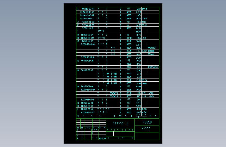Click the 29.46 total weight value
226x147 pixels.
click(x=144, y=25)
